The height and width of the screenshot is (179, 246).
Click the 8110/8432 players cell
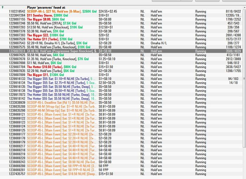click(233, 12)
